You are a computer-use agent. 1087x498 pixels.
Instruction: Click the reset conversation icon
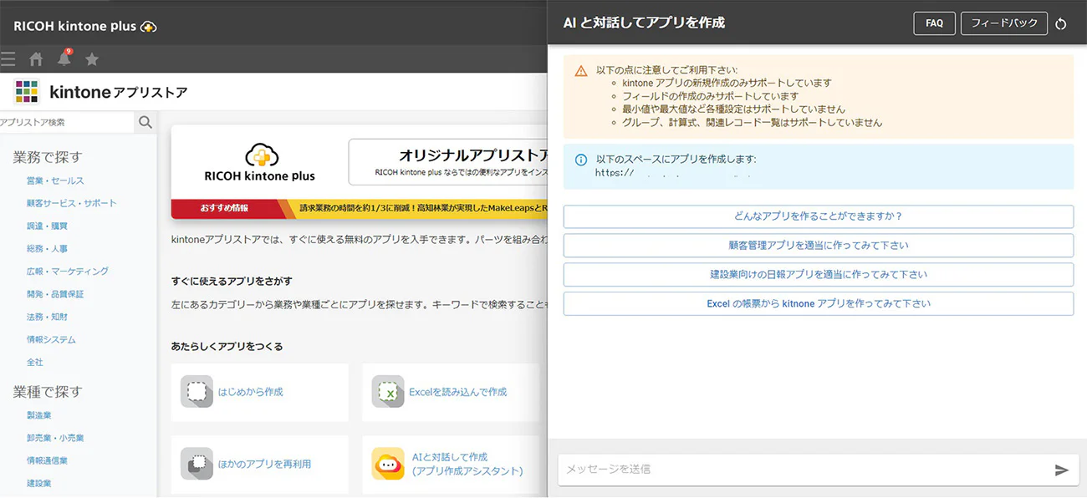[x=1061, y=24]
